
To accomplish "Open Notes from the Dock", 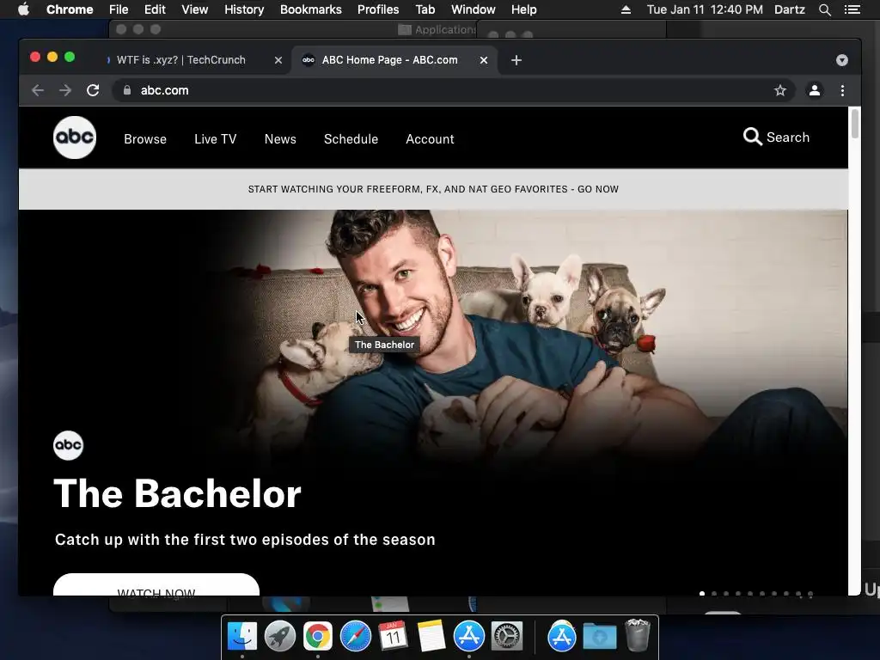I will coord(431,637).
